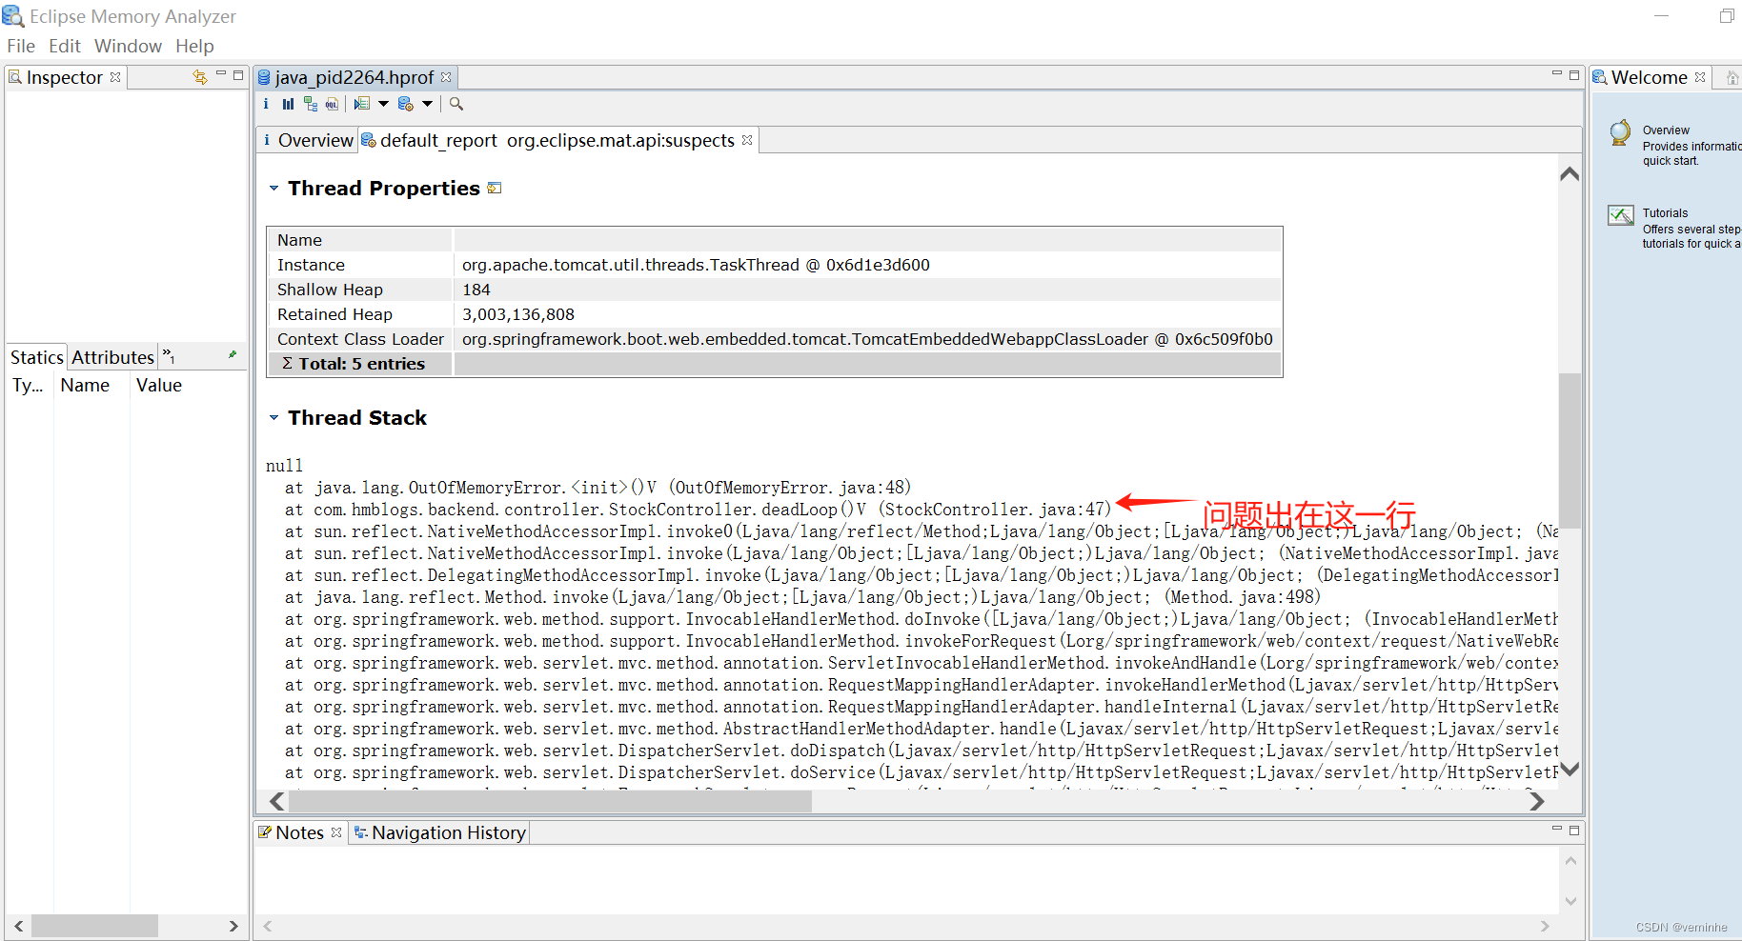The height and width of the screenshot is (941, 1742).
Task: Click the Thread Overview toolbar icon
Action: coord(362,104)
